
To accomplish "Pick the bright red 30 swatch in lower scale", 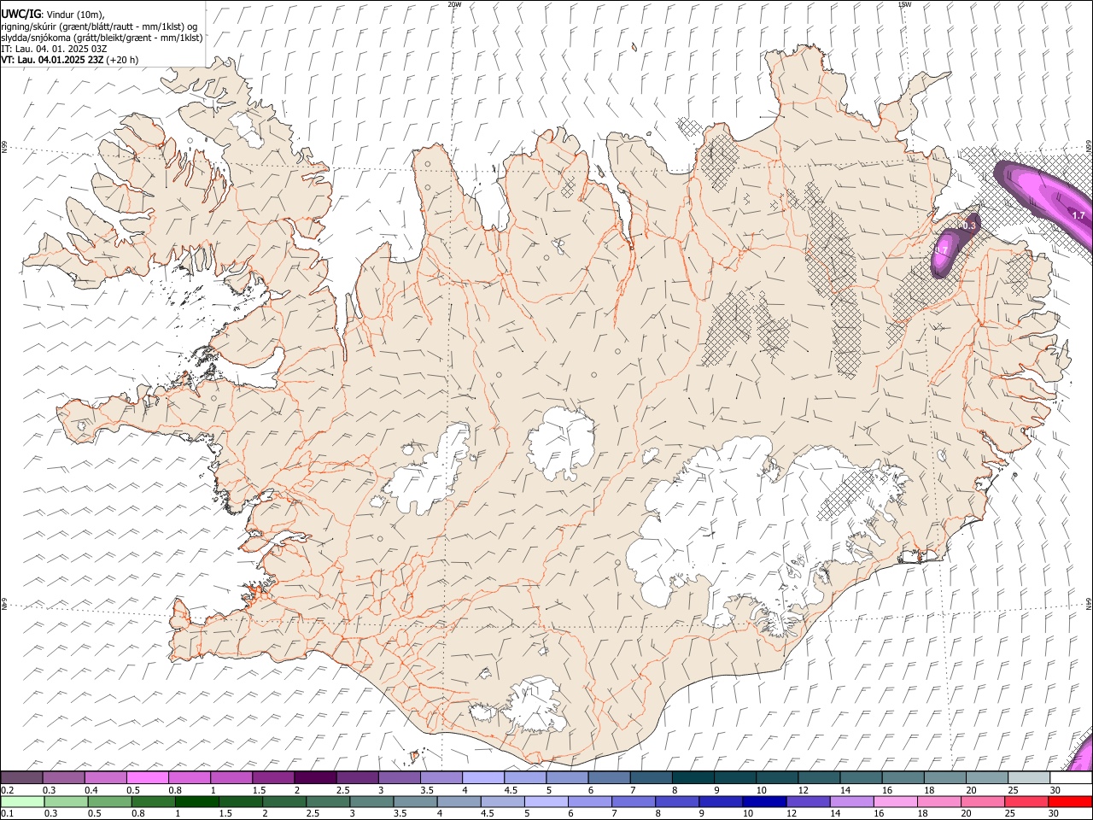I will click(x=1071, y=801).
